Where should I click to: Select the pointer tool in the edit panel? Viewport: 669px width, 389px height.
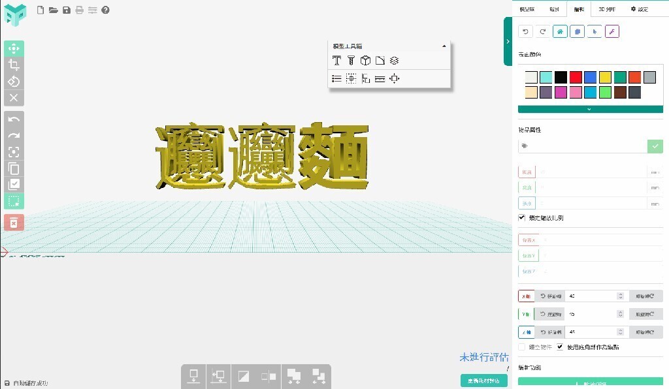(594, 31)
